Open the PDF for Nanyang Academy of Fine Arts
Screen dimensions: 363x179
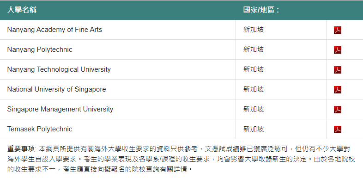tap(338, 30)
